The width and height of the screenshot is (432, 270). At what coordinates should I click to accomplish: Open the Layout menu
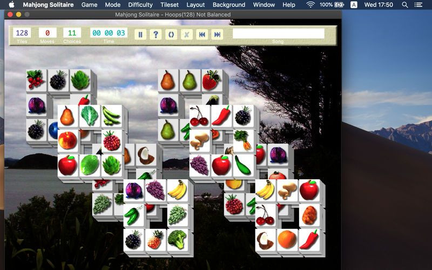(195, 5)
